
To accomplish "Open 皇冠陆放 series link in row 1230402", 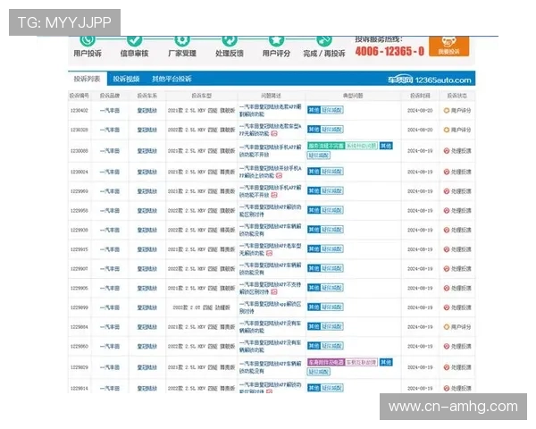I will [147, 111].
